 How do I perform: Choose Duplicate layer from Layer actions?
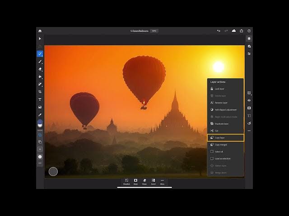[x=225, y=124]
